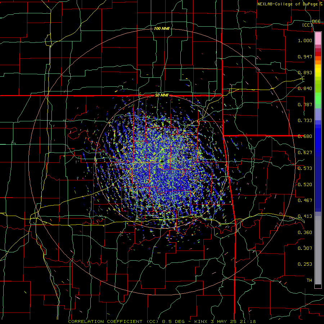The height and width of the screenshot is (324, 324).
Task: Click the 100 NMI range ring label
Action: point(162,28)
